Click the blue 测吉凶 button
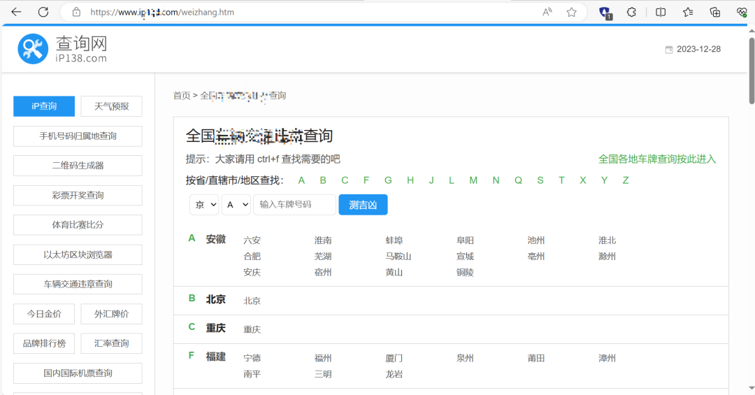Viewport: 755px width, 395px height. [363, 205]
